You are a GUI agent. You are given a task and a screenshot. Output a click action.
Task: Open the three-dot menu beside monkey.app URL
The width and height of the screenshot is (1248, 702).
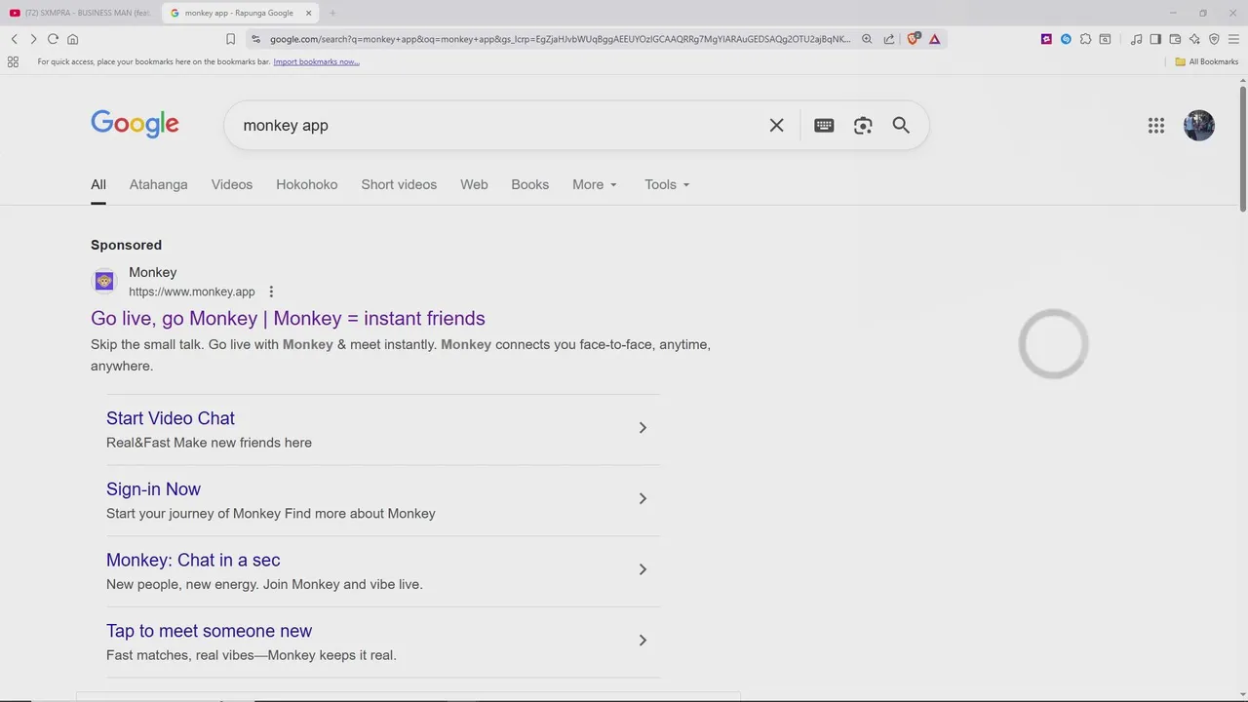[271, 292]
